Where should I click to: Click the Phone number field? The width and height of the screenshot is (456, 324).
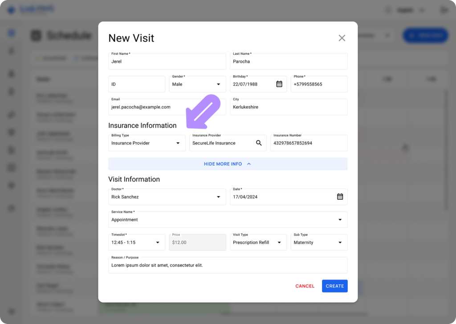(x=319, y=84)
